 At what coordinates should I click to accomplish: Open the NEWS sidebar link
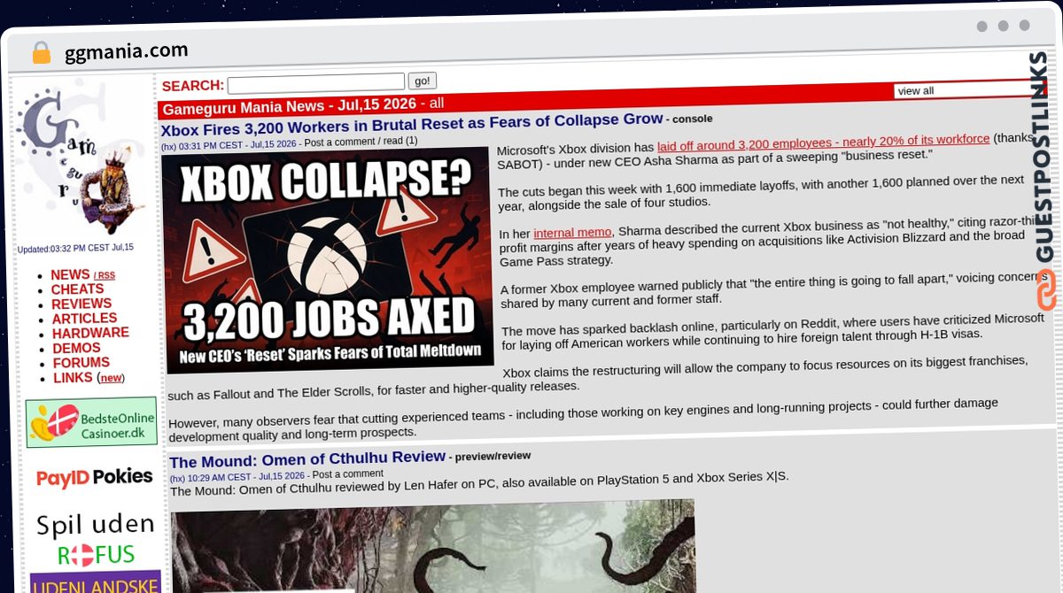click(70, 274)
